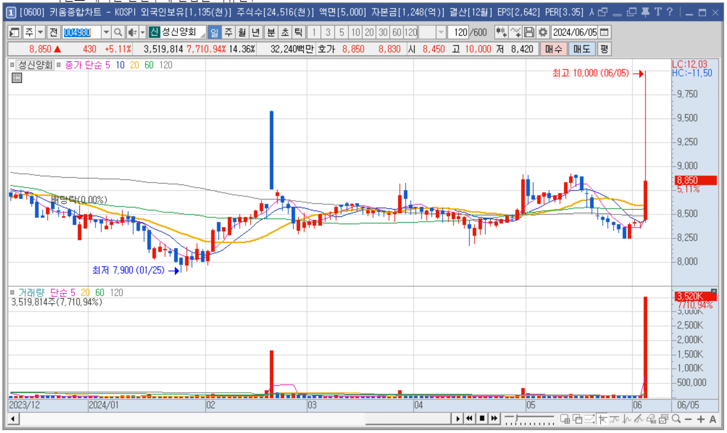This screenshot has height=433, width=727.
Task: Click the A text tool icon at bottom right
Action: (713, 419)
